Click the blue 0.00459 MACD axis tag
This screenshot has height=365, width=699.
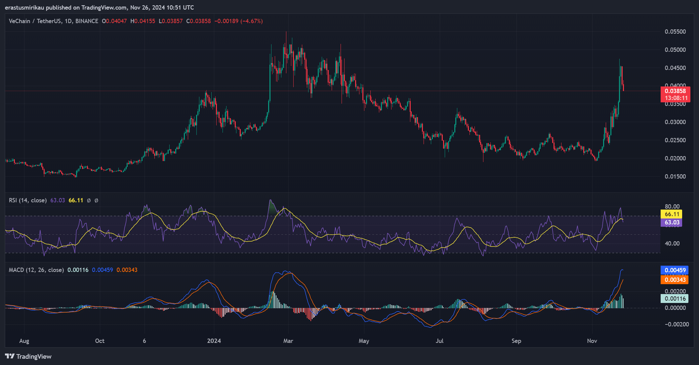pyautogui.click(x=675, y=270)
